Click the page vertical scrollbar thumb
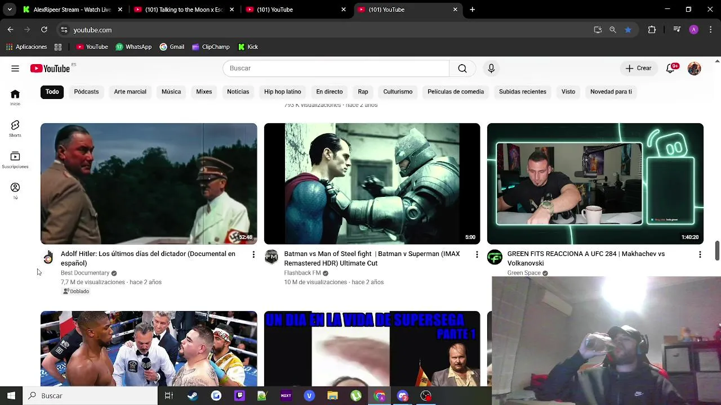Image resolution: width=721 pixels, height=405 pixels. click(717, 251)
